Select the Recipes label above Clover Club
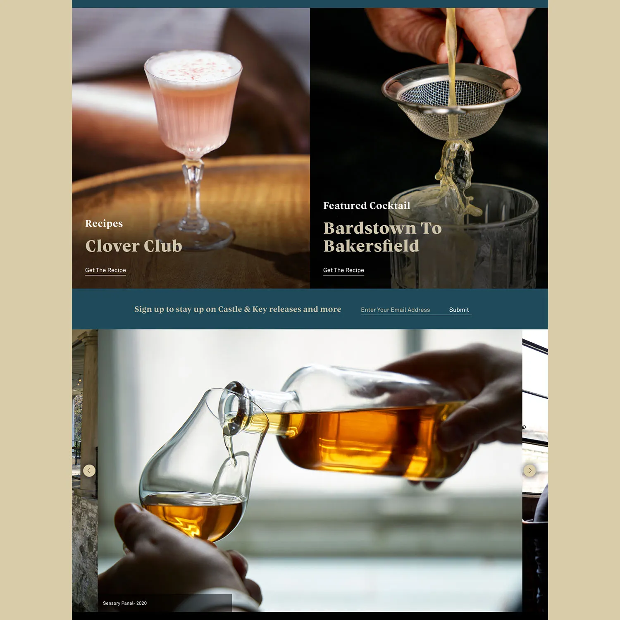620x620 pixels. (104, 224)
